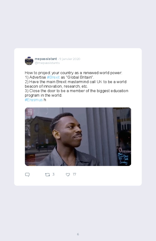Click the date 9 janvier 2020
This screenshot has height=241, width=156.
pos(70,59)
